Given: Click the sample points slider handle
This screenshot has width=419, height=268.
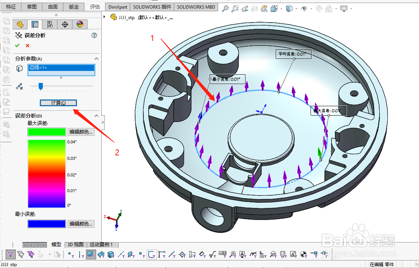Looking at the screenshot, I should (41, 86).
